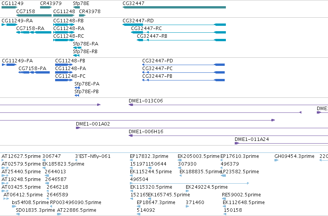
Task: Select protein Sfp78E-PA
Action: pos(77,88)
